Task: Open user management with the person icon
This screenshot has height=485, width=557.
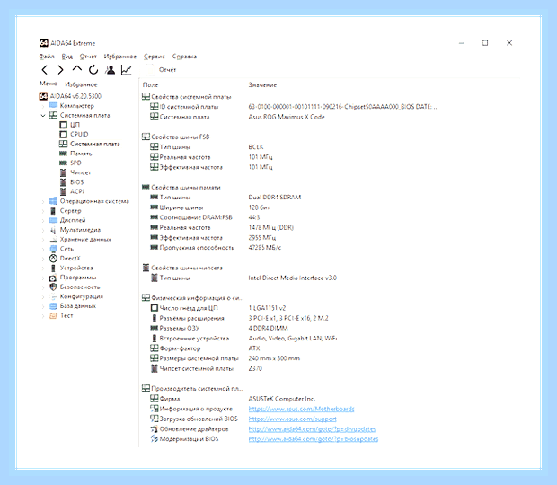Action: tap(111, 69)
